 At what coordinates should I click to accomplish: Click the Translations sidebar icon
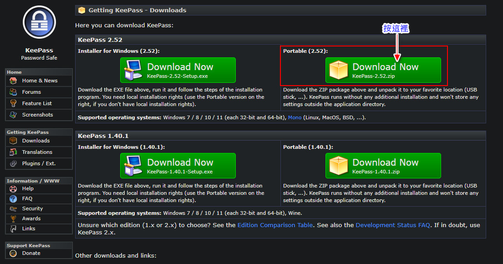point(13,152)
